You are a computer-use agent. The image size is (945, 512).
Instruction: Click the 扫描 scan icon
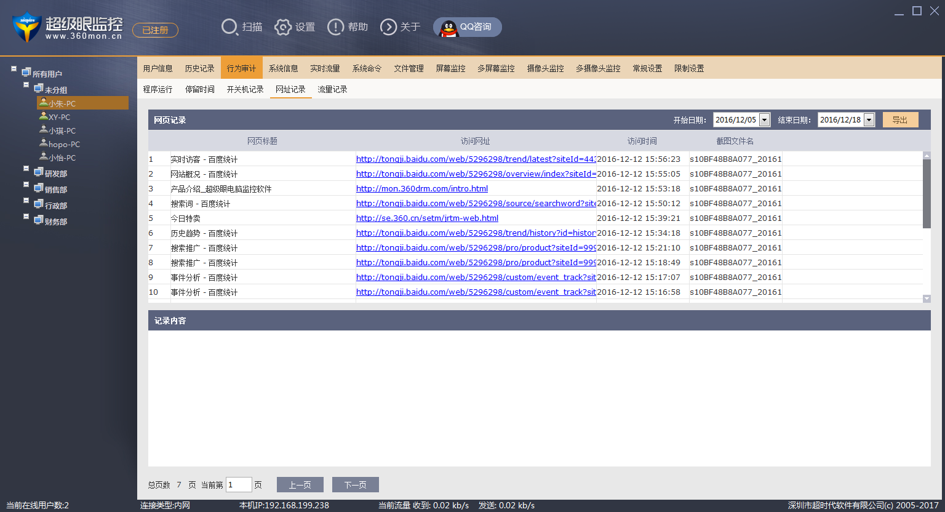tap(229, 27)
